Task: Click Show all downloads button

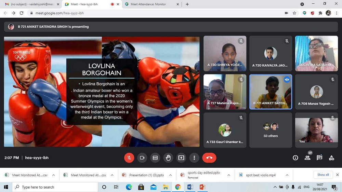Action: [323, 175]
